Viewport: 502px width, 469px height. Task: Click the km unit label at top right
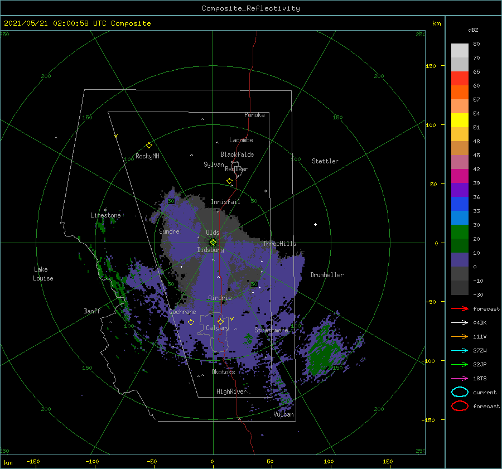tap(436, 23)
